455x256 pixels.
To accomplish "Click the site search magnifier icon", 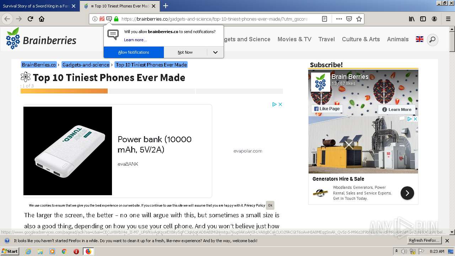I will coord(432,40).
